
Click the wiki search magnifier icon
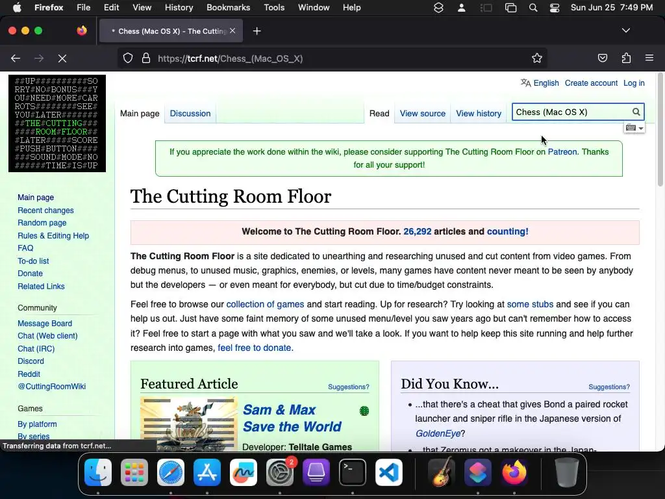coord(636,112)
